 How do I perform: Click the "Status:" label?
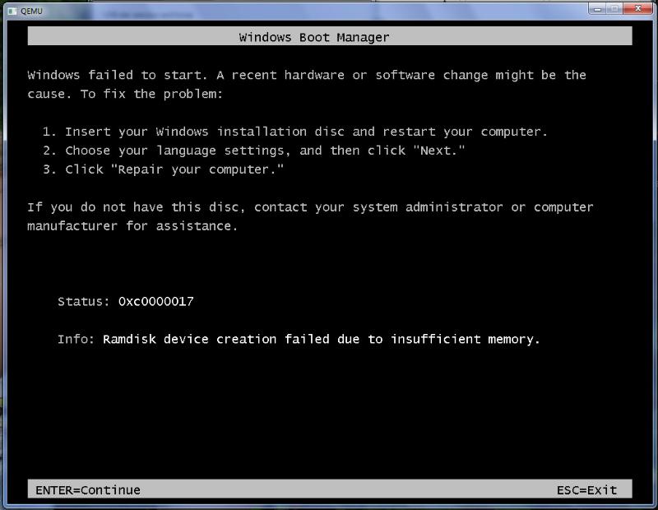coord(84,301)
